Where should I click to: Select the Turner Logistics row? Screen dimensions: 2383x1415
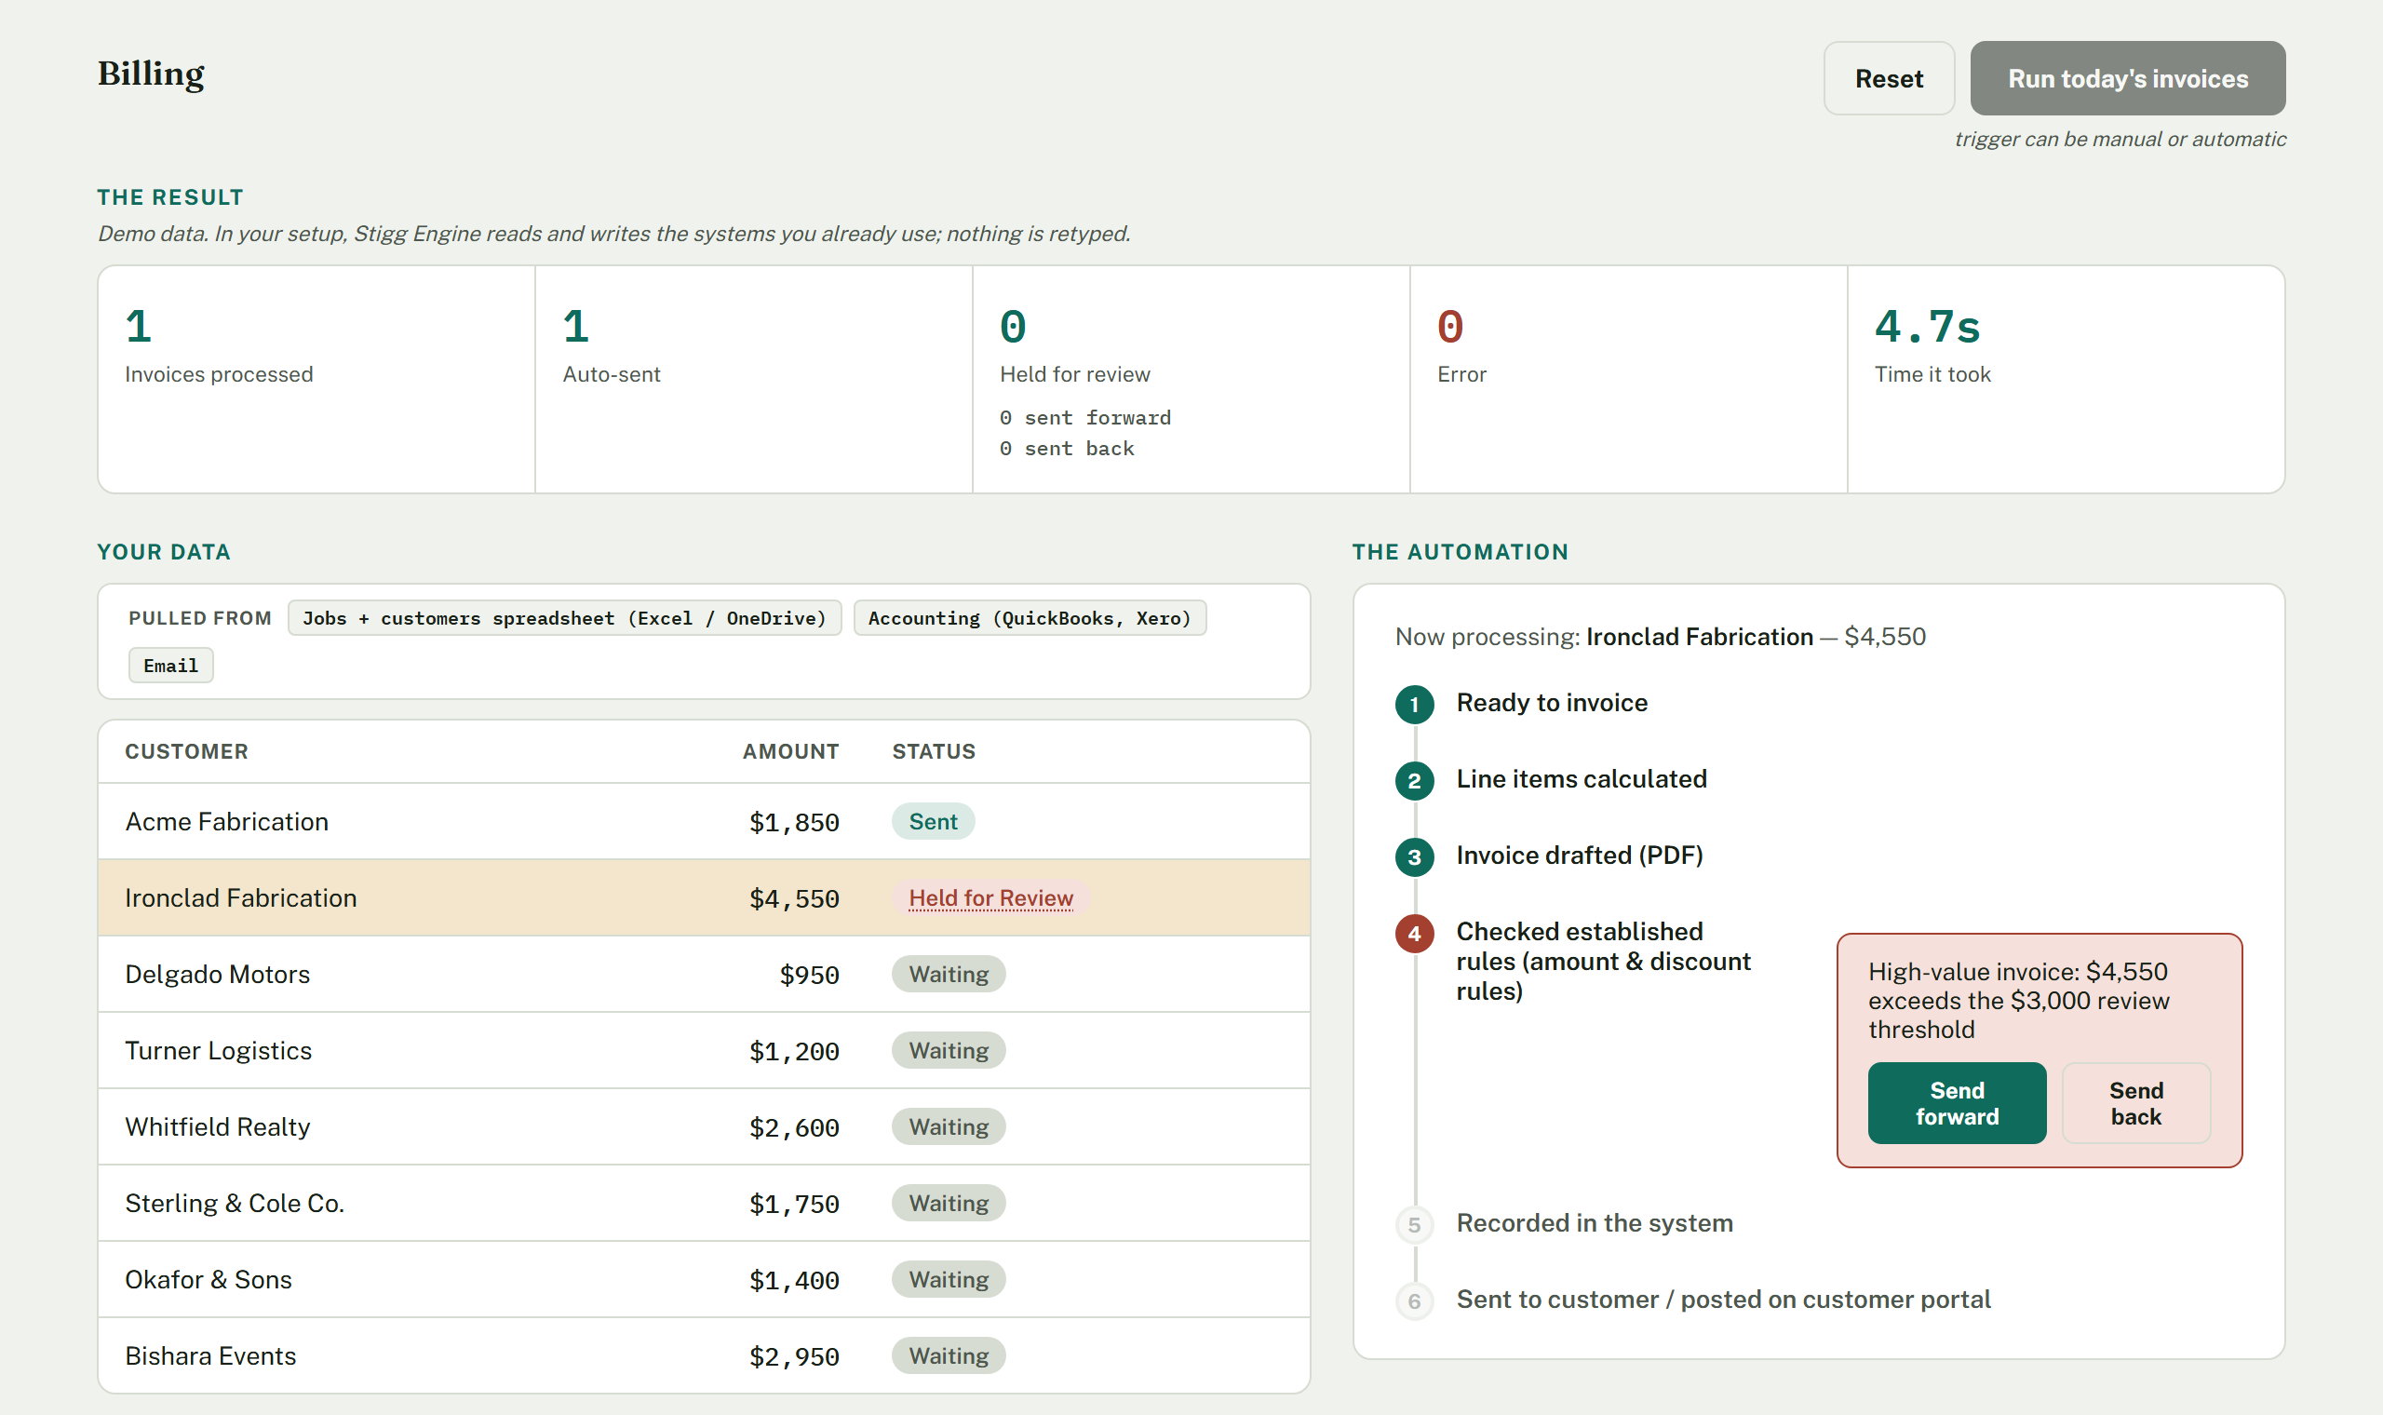(704, 1051)
